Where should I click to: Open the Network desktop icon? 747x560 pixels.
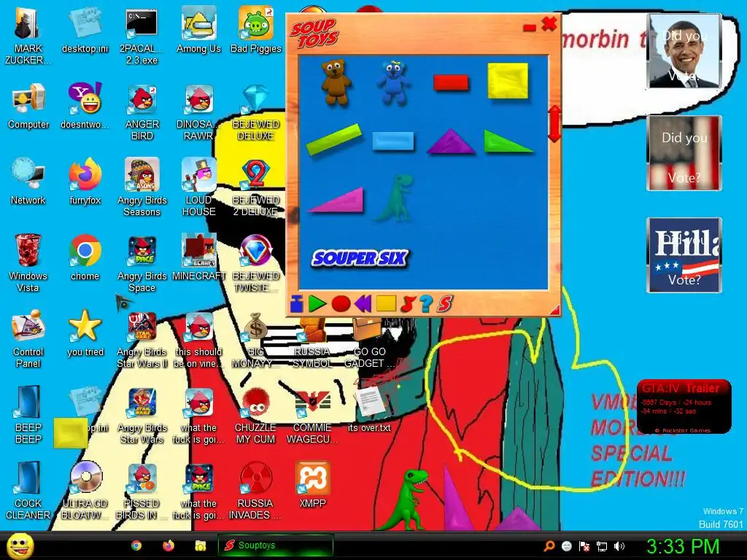(x=28, y=181)
